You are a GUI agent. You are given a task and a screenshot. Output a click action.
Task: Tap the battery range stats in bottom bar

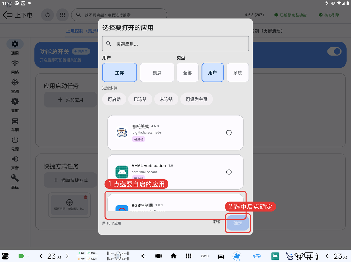pyautogui.click(x=87, y=256)
